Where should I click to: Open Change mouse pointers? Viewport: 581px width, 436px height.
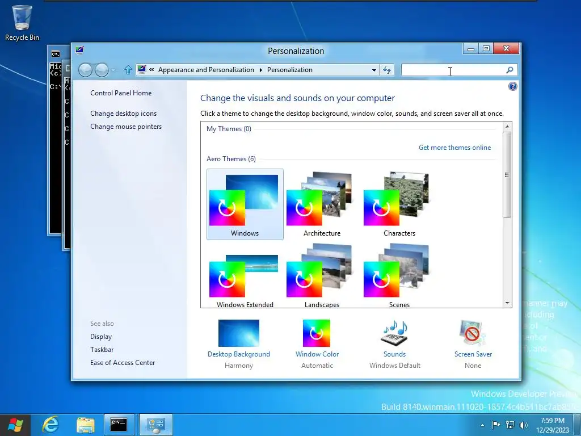tap(126, 127)
